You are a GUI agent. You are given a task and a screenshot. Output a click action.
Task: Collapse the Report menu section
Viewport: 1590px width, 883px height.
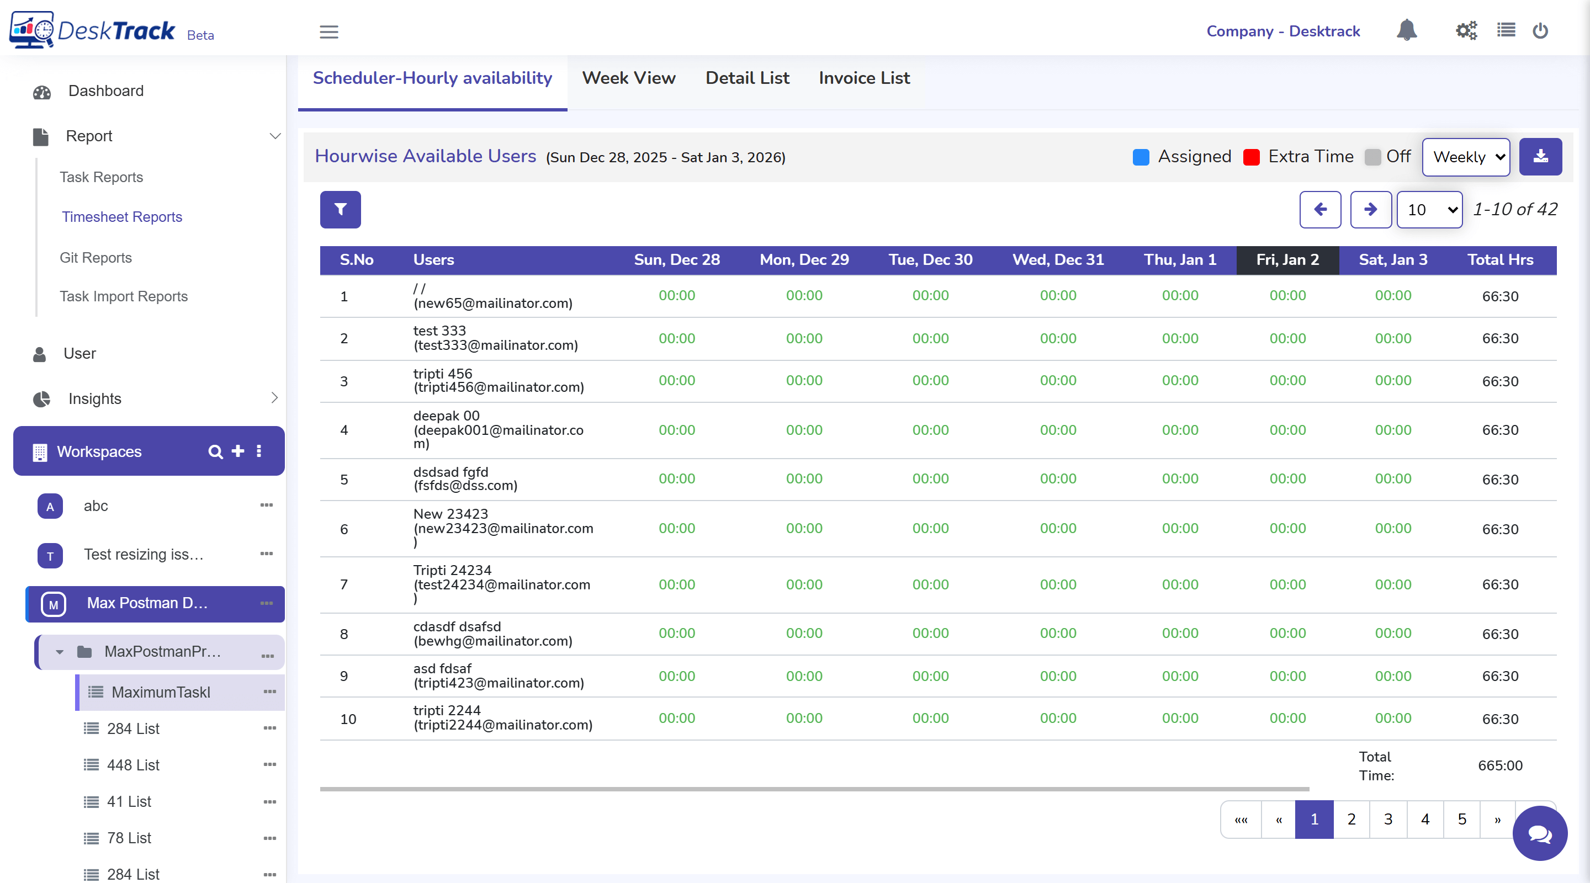pyautogui.click(x=275, y=136)
